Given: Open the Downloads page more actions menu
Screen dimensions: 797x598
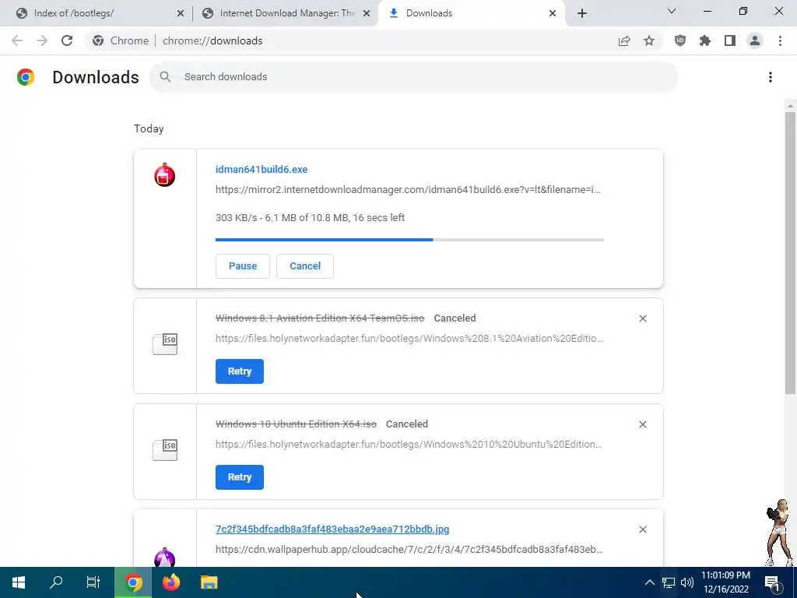Looking at the screenshot, I should point(771,77).
